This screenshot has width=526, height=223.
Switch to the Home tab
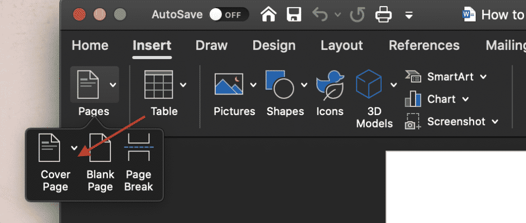click(x=90, y=45)
